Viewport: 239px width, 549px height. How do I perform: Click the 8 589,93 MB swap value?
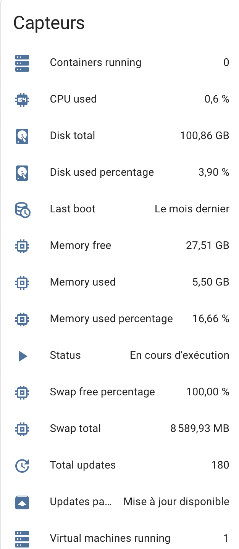pyautogui.click(x=200, y=429)
